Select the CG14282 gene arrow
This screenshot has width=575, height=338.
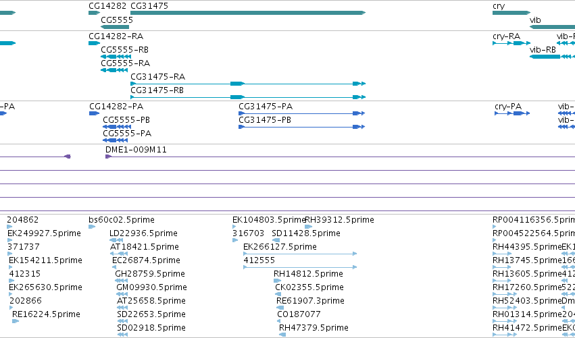coord(94,13)
